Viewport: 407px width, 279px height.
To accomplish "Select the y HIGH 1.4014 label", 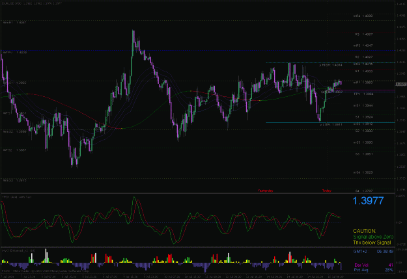I will pos(331,65).
